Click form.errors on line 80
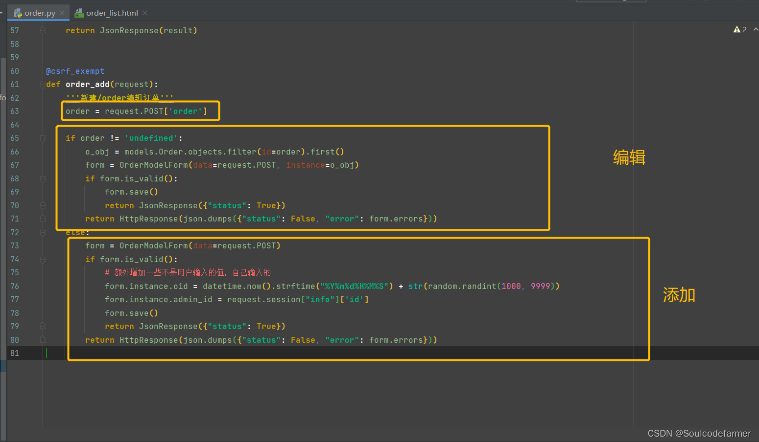 [396, 340]
